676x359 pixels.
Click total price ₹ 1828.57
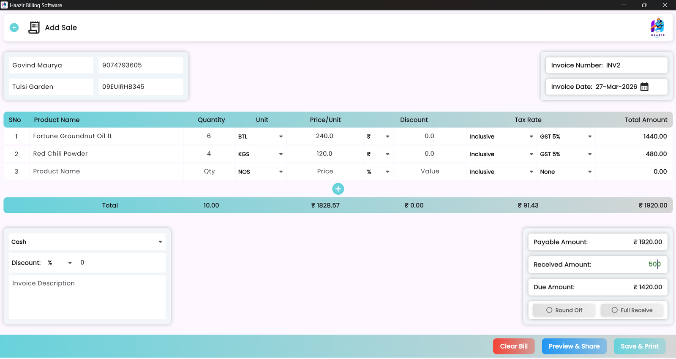point(325,205)
